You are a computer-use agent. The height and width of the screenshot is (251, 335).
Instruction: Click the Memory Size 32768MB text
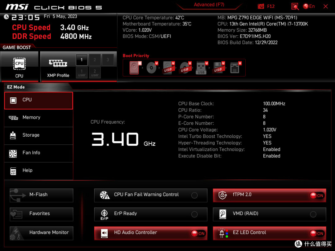pos(242,30)
